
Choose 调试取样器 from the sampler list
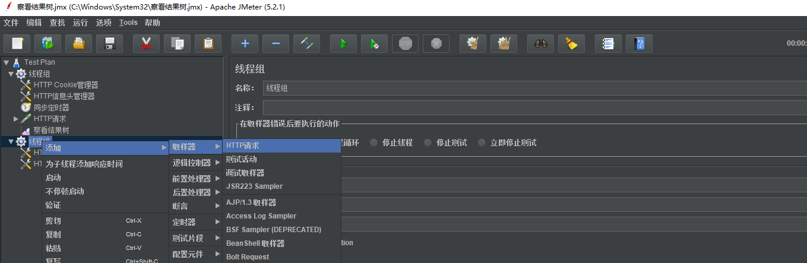pyautogui.click(x=281, y=173)
